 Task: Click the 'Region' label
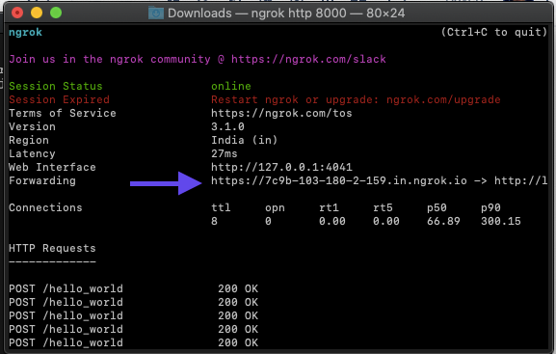(29, 140)
